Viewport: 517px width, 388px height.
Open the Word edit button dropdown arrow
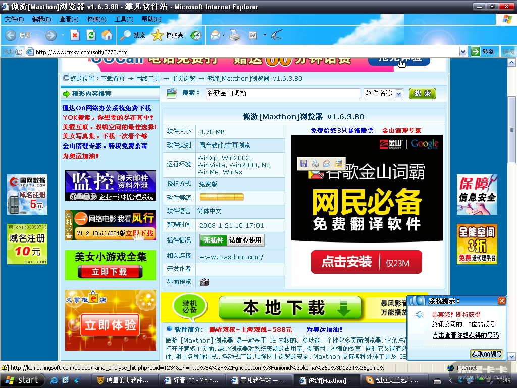(x=265, y=35)
